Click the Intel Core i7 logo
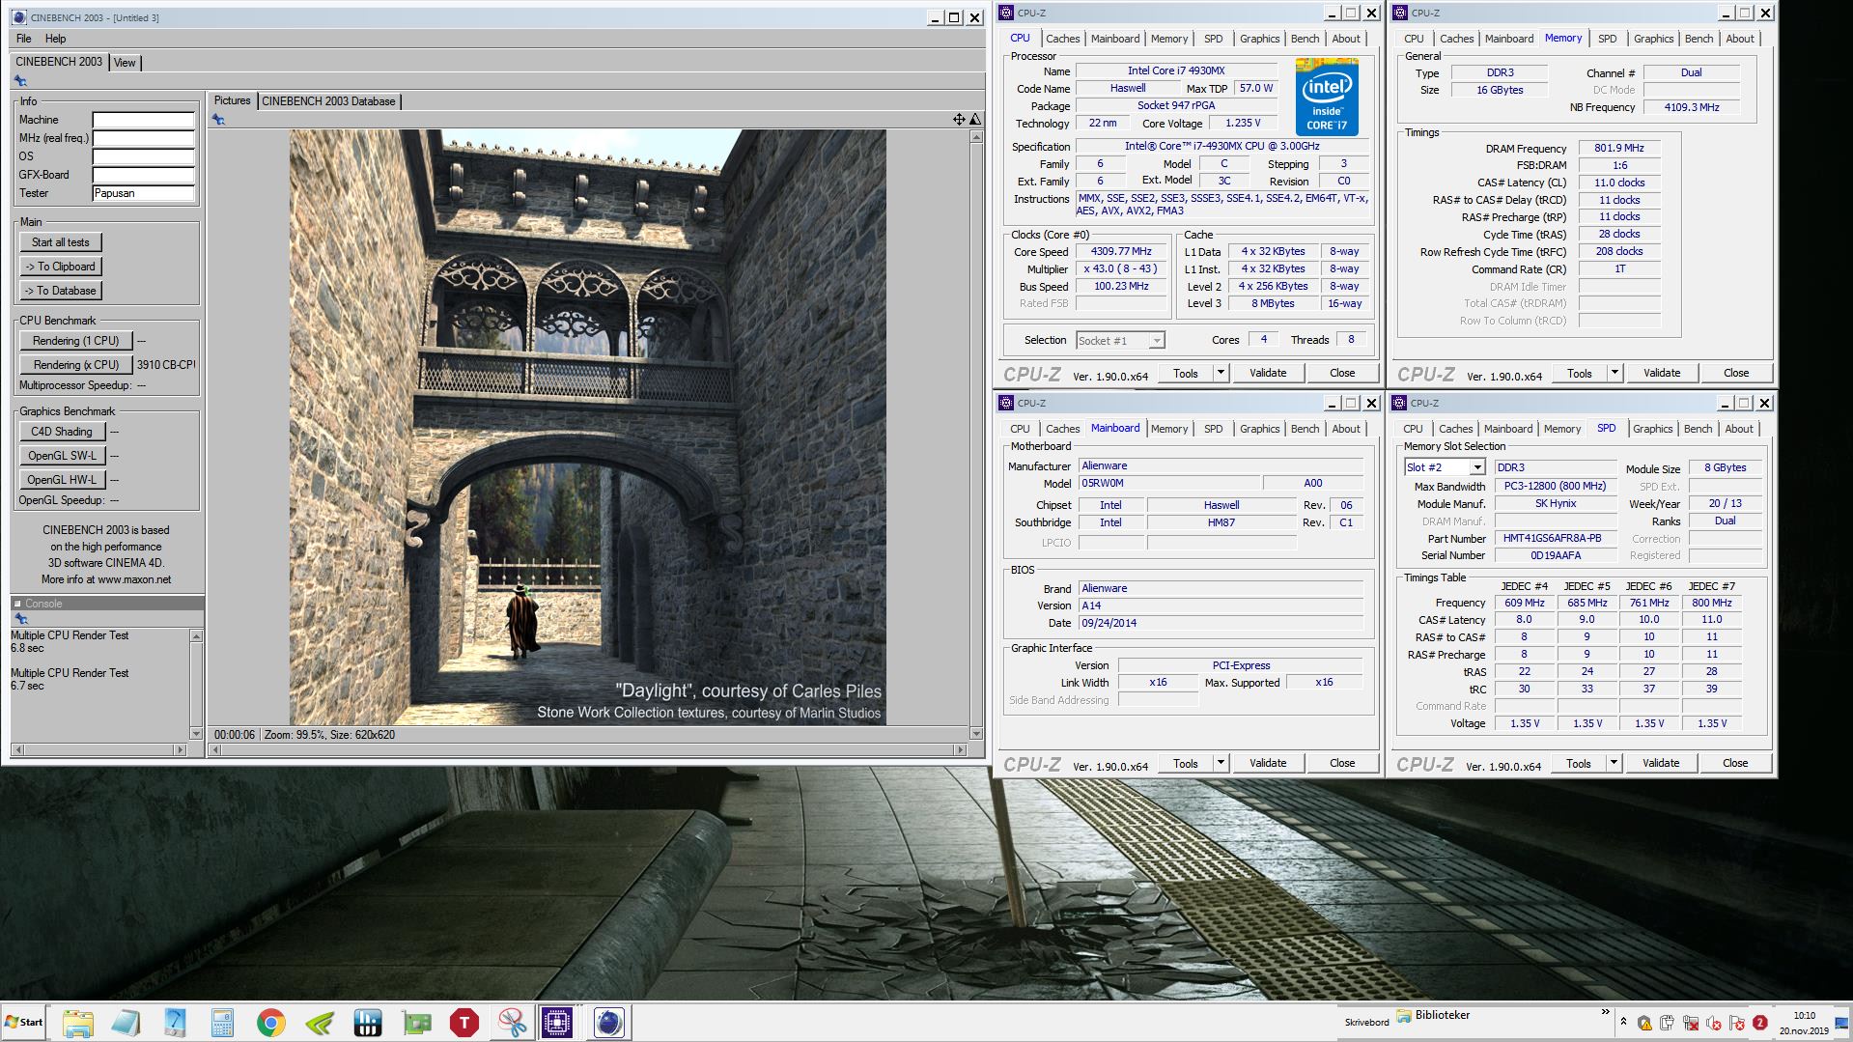The height and width of the screenshot is (1042, 1853). pyautogui.click(x=1327, y=98)
